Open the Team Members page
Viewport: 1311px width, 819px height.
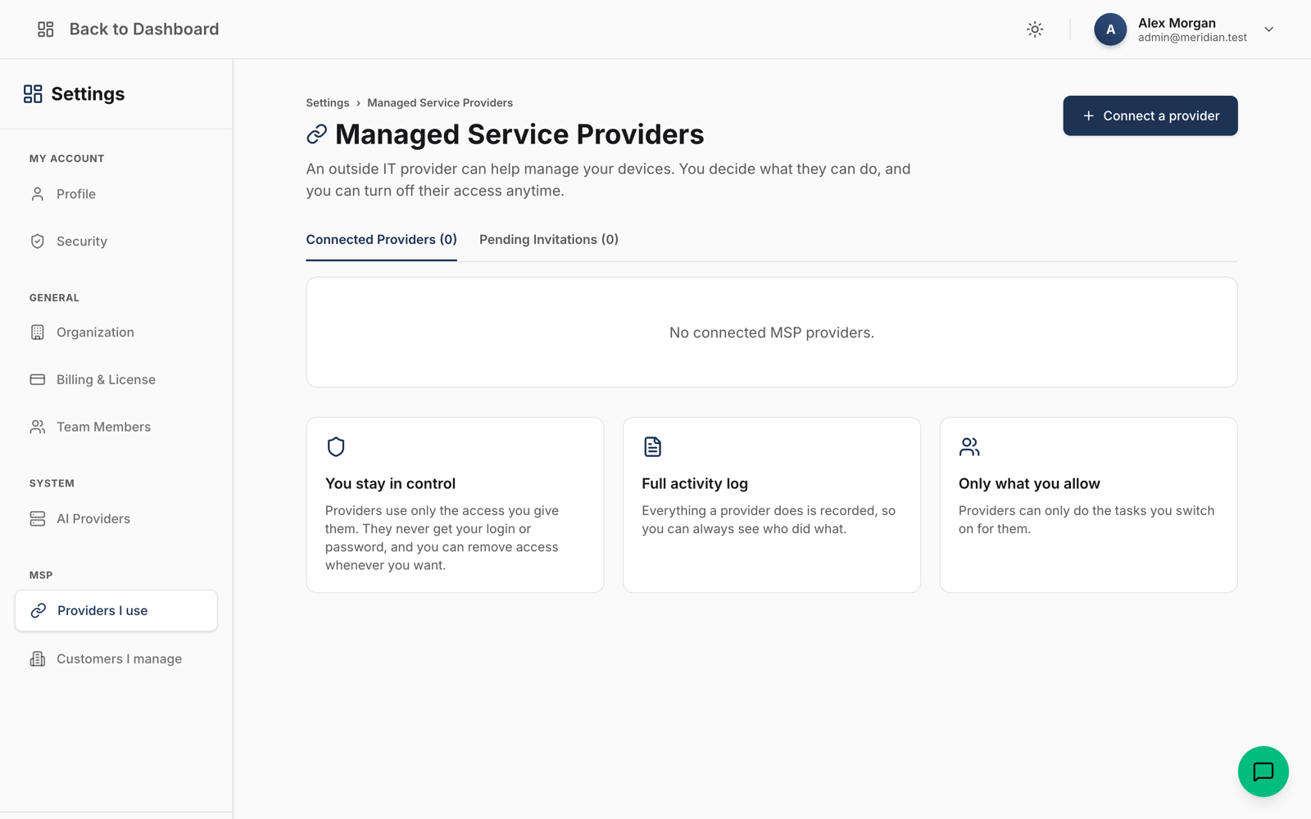click(116, 428)
